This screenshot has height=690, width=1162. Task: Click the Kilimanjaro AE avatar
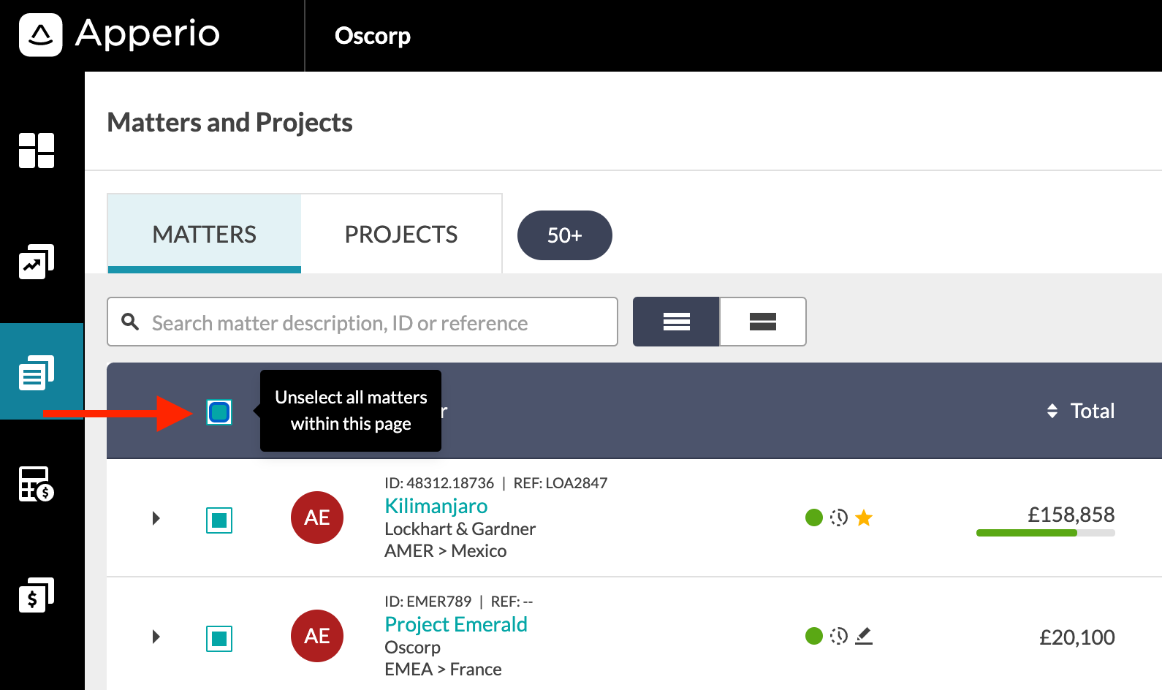click(x=317, y=517)
